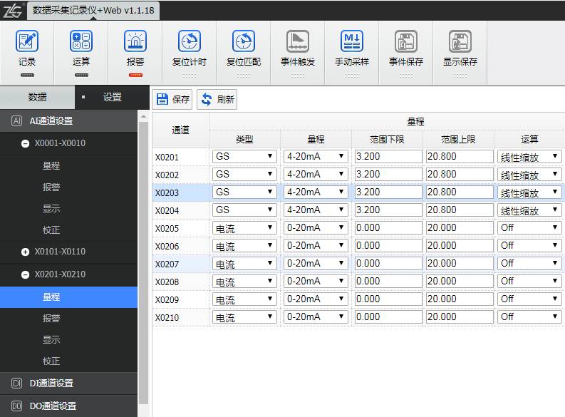Viewport: 565px width, 417px height.
Task: Switch to the 数据 tab
Action: pos(37,97)
